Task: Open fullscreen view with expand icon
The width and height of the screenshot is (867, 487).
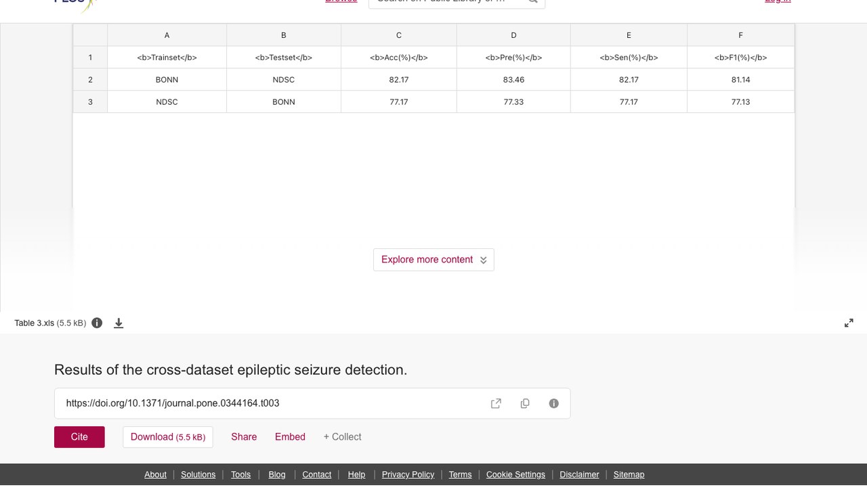Action: [849, 323]
